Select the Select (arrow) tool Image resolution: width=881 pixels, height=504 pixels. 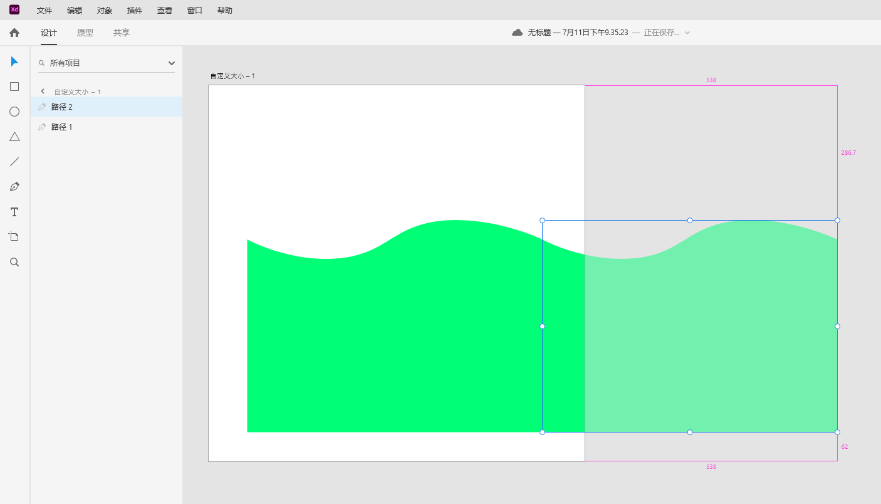point(14,61)
